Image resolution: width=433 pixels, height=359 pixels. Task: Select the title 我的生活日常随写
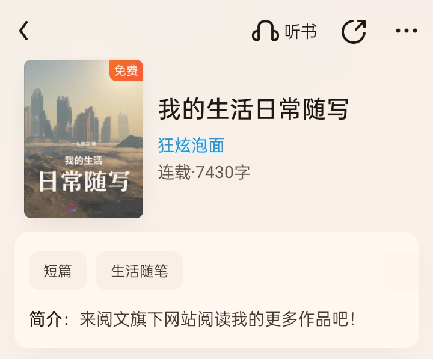(x=253, y=109)
